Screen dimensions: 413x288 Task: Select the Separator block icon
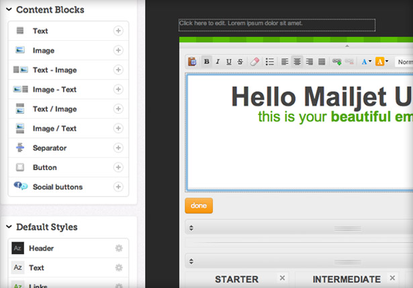pos(20,147)
